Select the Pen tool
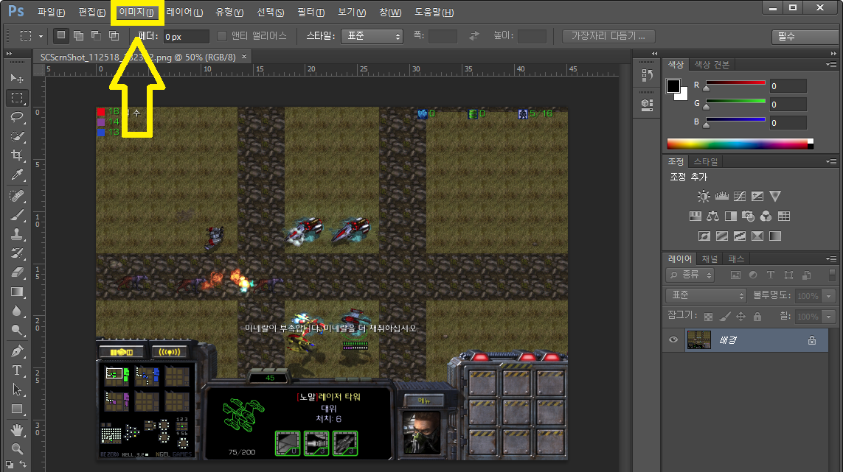 pos(17,351)
